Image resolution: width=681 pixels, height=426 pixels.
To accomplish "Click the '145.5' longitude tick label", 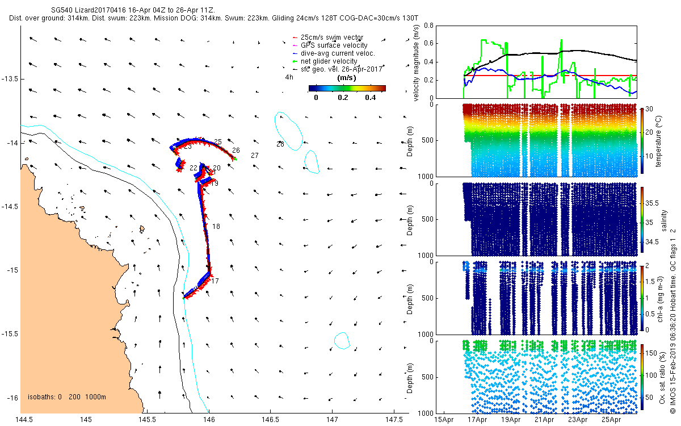I will point(147,420).
